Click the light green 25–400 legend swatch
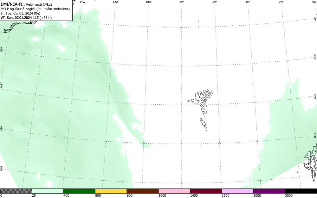Image resolution: width=317 pixels, height=198 pixels. [x=48, y=191]
